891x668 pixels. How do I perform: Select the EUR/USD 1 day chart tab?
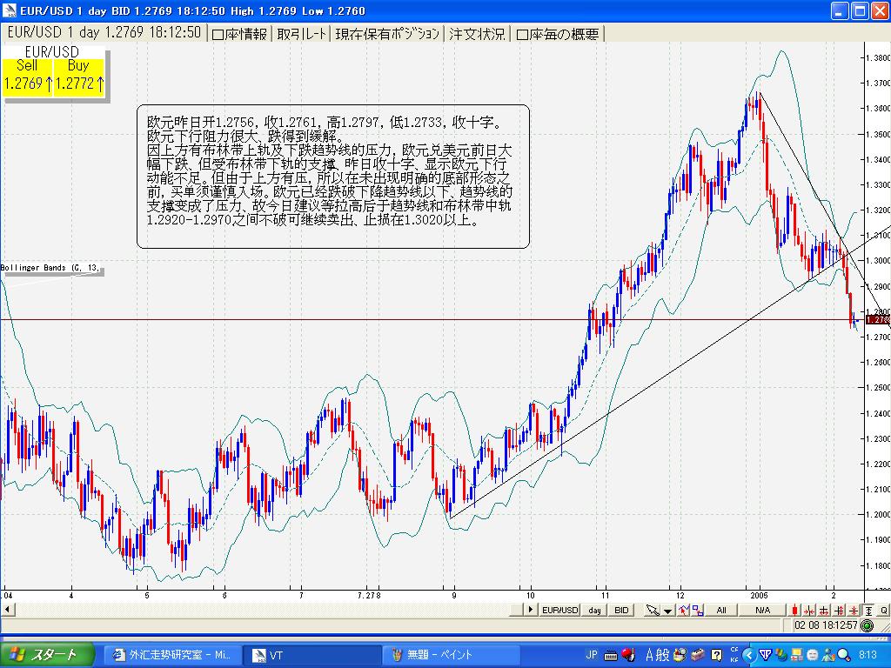pos(104,32)
